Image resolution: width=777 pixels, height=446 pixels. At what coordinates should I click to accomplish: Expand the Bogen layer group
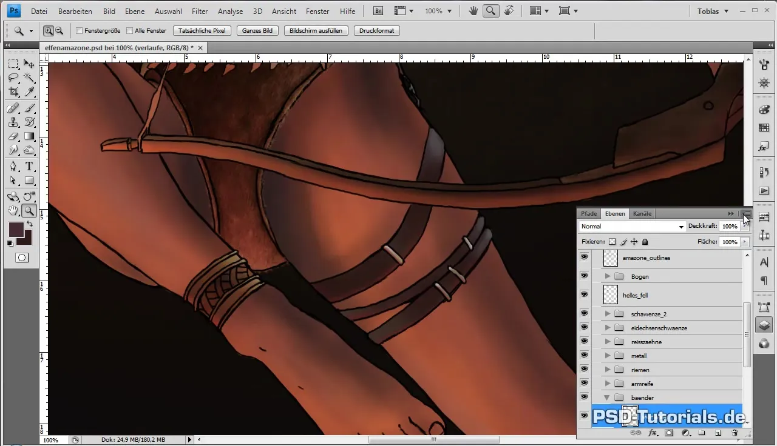607,276
